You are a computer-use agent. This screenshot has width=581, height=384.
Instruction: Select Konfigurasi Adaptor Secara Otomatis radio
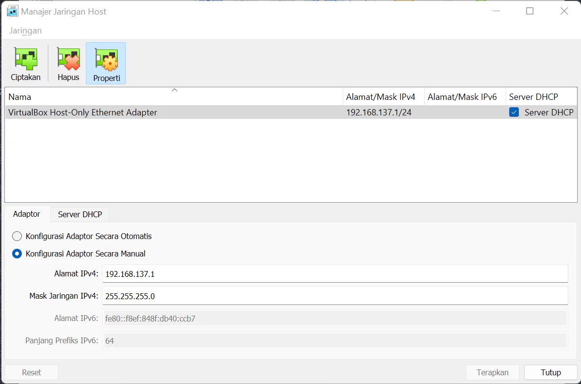[17, 236]
